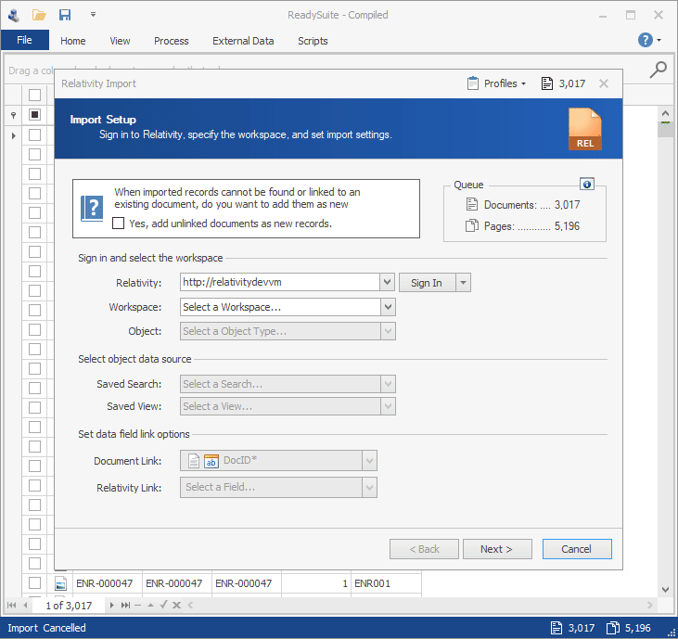This screenshot has width=678, height=639.
Task: Open the 'Select a Object Type...' dropdown
Action: pyautogui.click(x=288, y=331)
